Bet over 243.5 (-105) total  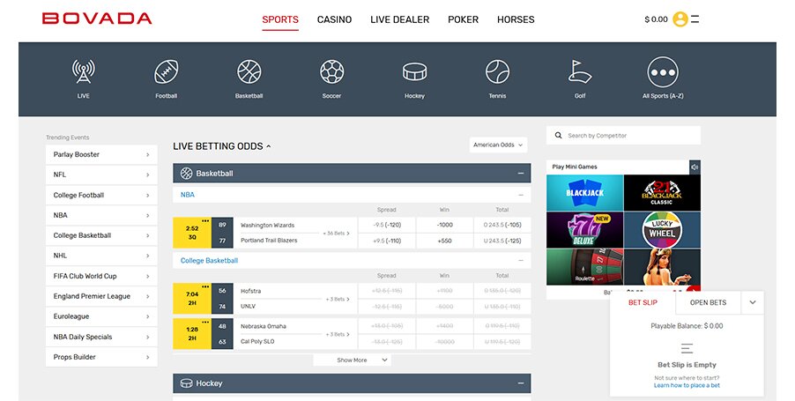[x=502, y=225]
